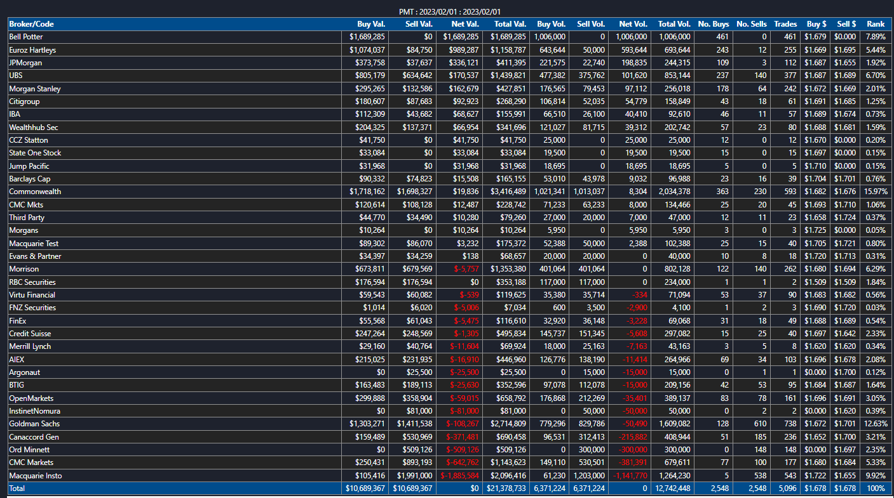
Task: Select the Barclays Cap broker name
Action: pos(30,179)
